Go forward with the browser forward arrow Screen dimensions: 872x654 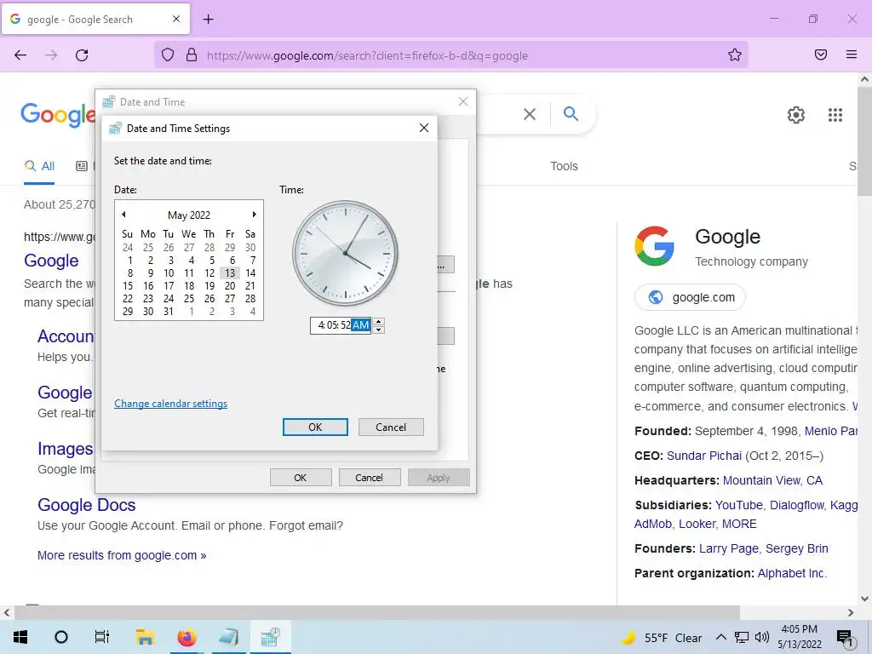pos(51,55)
